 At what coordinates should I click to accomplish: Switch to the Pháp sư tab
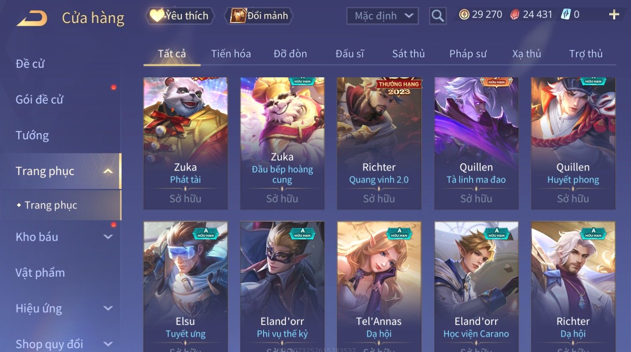[x=468, y=54]
